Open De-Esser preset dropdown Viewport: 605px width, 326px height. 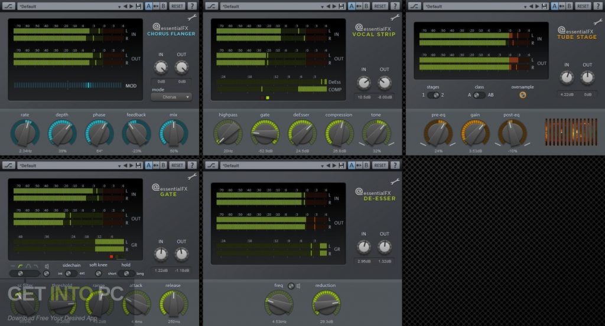point(322,166)
